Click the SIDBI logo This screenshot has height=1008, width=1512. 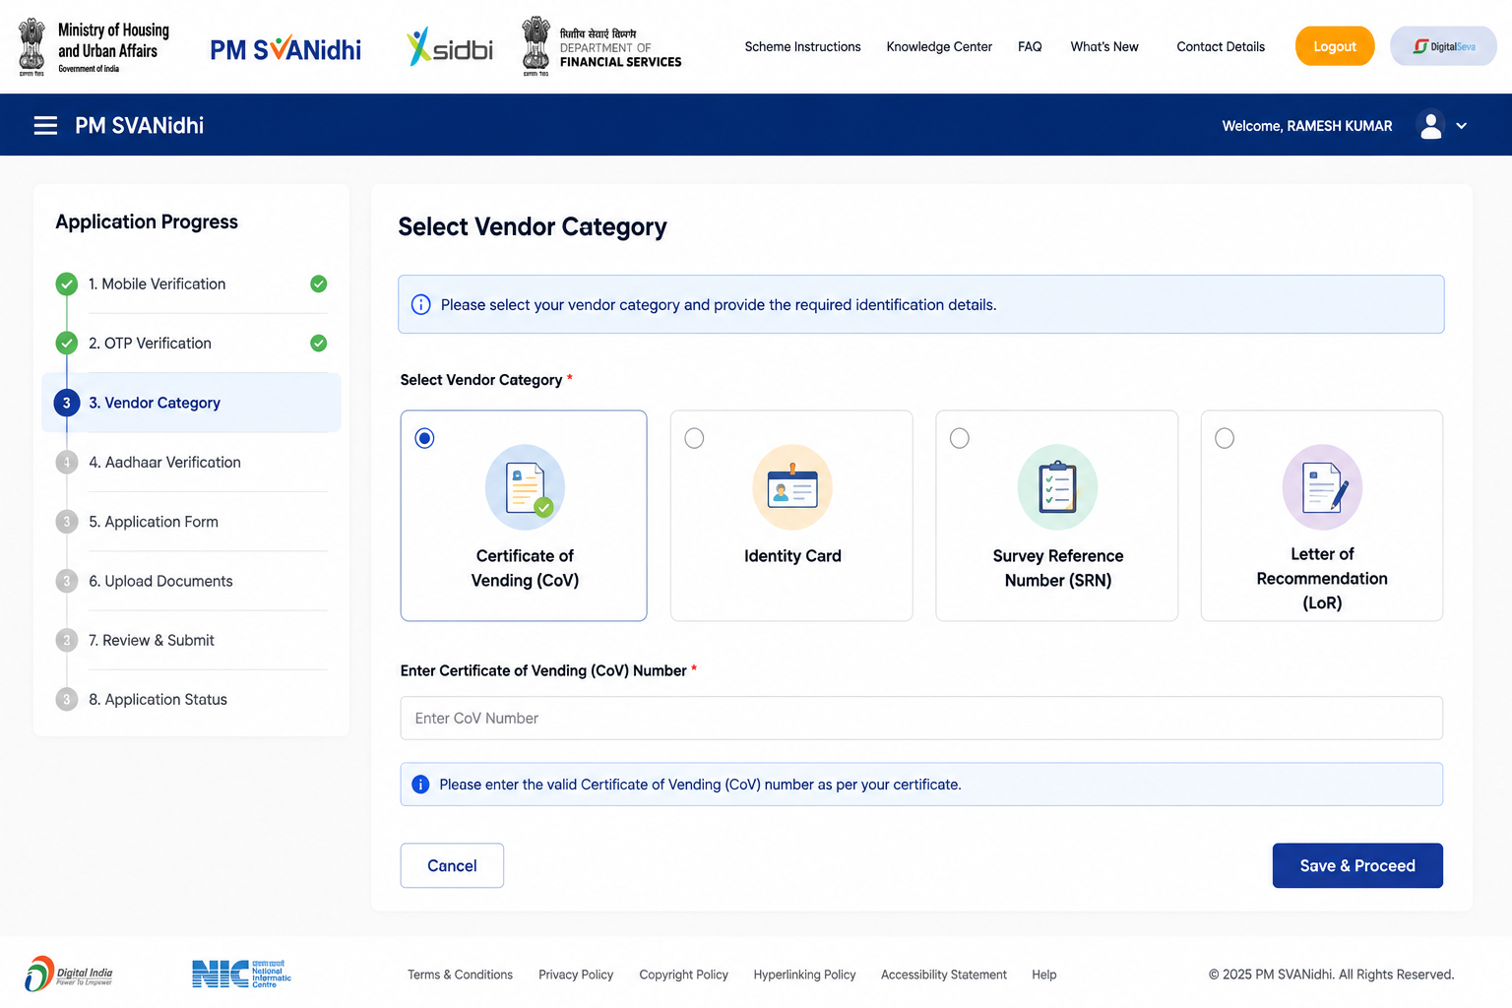(x=450, y=46)
